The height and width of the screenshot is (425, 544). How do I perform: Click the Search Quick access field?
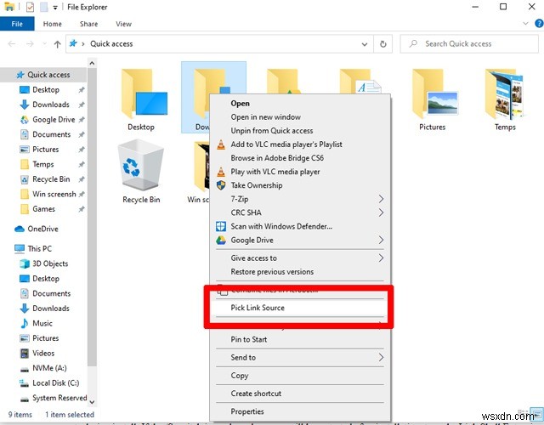(x=469, y=43)
